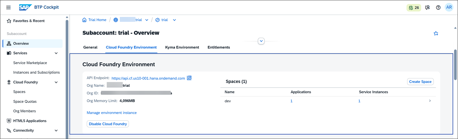Open the trial subaccount breadcrumb dropdown
Screen dimensions: 458x139
(174, 20)
